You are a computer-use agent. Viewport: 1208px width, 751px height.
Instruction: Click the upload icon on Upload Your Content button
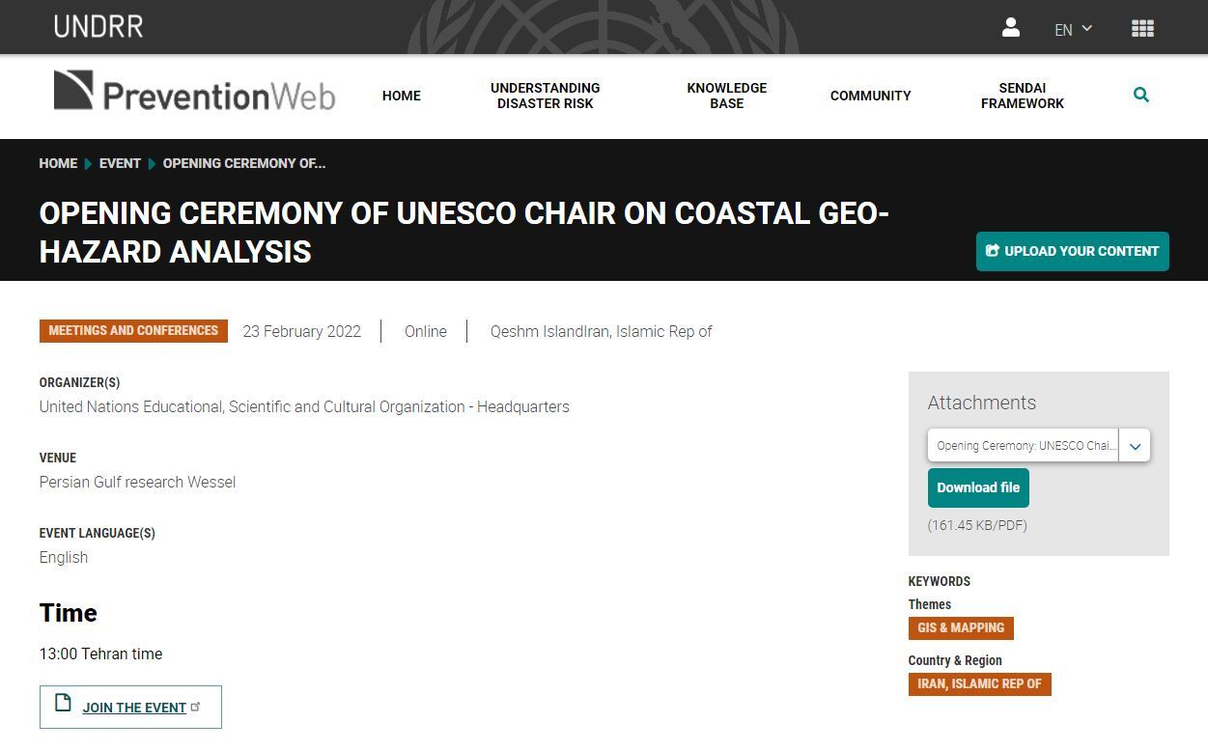(993, 250)
